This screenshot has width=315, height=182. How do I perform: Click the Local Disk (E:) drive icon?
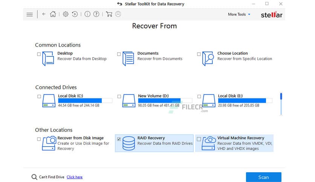pos(209,101)
